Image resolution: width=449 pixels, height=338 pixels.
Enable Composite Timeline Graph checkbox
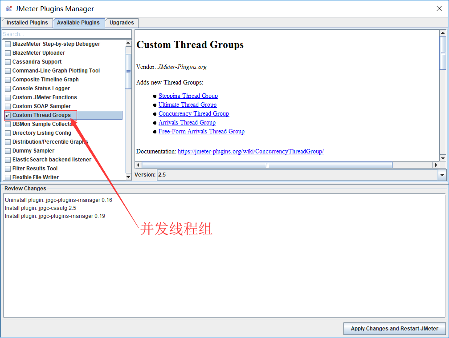point(8,80)
